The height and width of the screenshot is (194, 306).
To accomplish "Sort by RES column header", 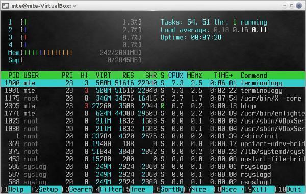I will point(128,75).
